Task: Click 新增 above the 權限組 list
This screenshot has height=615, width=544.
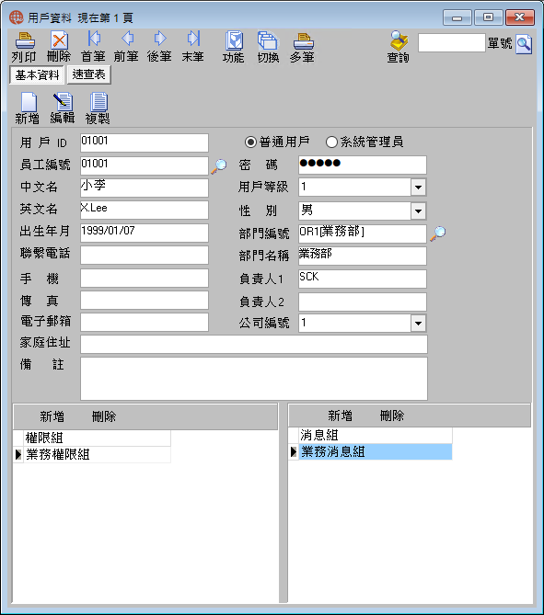Action: tap(52, 416)
